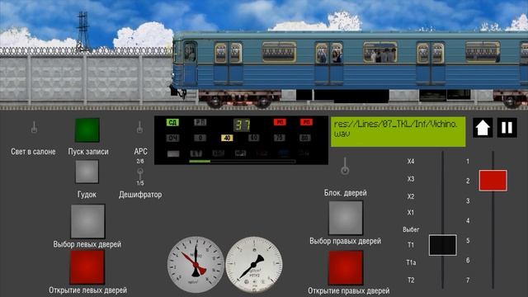Click the red Открытие левых дверей button
Screen dimensions: 528x297
[87, 267]
